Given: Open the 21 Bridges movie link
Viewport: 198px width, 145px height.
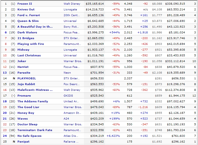Looking at the screenshot, I should pos(26,38).
